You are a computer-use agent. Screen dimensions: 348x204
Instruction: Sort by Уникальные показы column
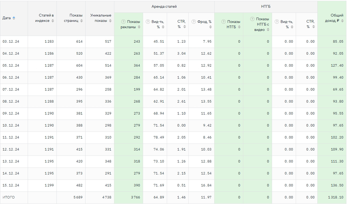click(110, 21)
